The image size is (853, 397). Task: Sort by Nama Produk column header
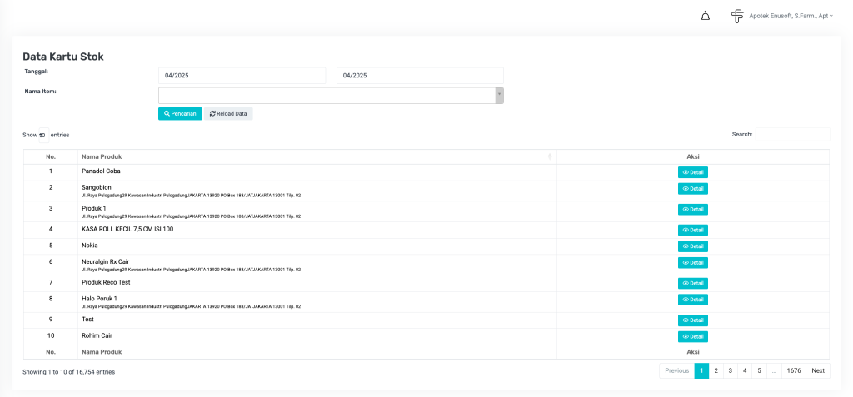click(317, 156)
